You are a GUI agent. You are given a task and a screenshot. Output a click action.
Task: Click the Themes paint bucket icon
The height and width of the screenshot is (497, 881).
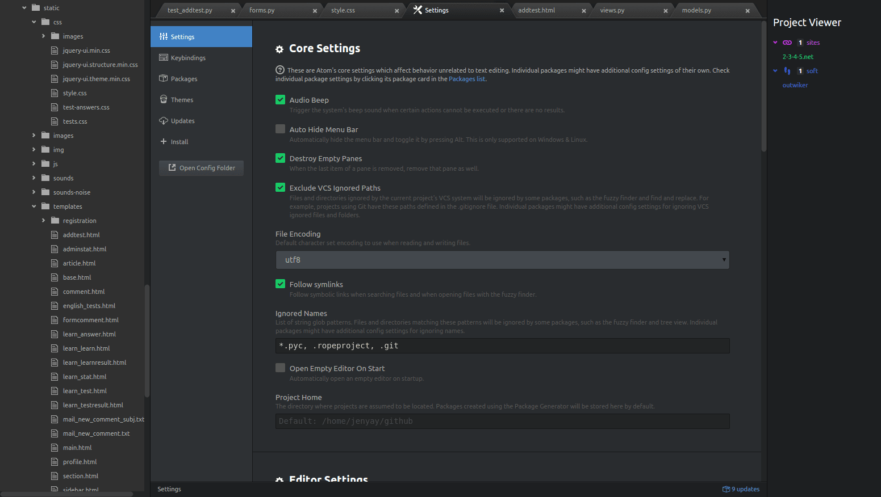coord(164,99)
